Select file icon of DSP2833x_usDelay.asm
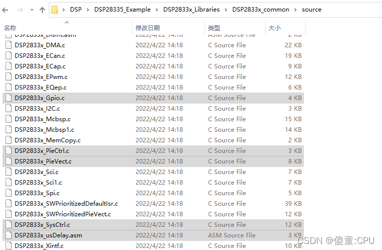 9,235
